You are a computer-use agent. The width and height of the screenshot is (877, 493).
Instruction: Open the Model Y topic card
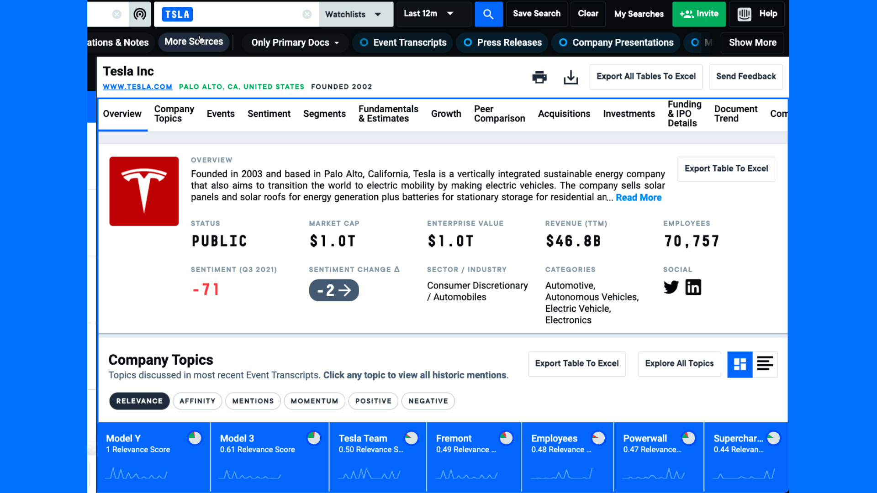point(153,457)
